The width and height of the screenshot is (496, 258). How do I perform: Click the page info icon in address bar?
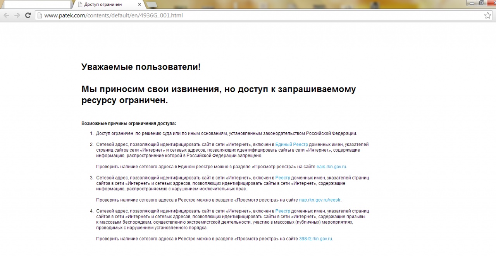(x=39, y=15)
